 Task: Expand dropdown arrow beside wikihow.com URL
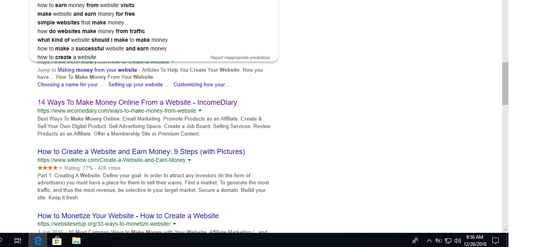189,160
